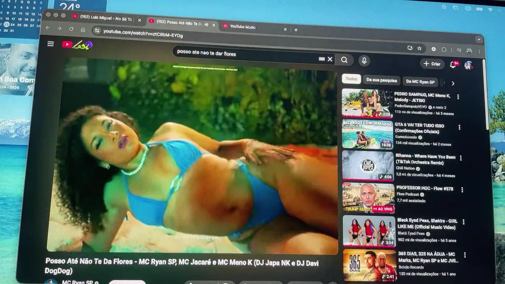
Task: Open the Flow Podcast channel link
Action: tap(408, 194)
